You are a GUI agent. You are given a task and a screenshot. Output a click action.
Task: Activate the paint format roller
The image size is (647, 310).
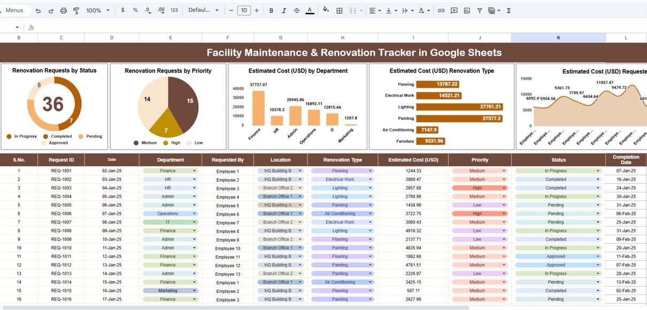click(76, 11)
